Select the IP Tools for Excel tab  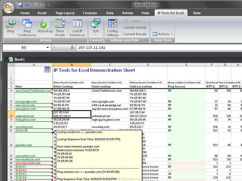[171, 13]
